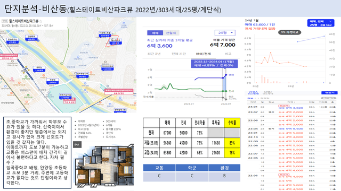Click the red 최고가 tag on 24.01 row
Viewport: 341px width, 191px height.
click(x=284, y=106)
